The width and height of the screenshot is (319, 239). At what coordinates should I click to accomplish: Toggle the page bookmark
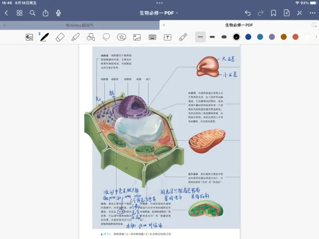click(274, 13)
